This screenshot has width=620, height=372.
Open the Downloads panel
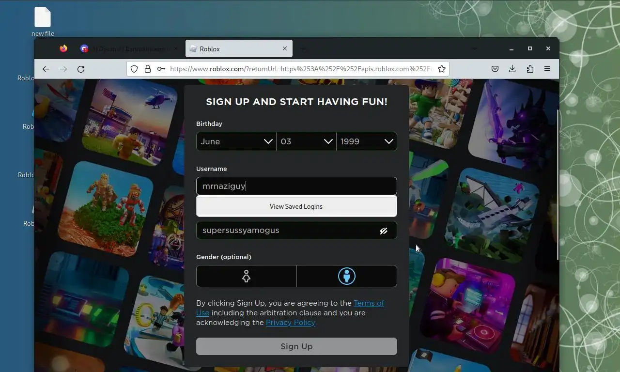512,69
